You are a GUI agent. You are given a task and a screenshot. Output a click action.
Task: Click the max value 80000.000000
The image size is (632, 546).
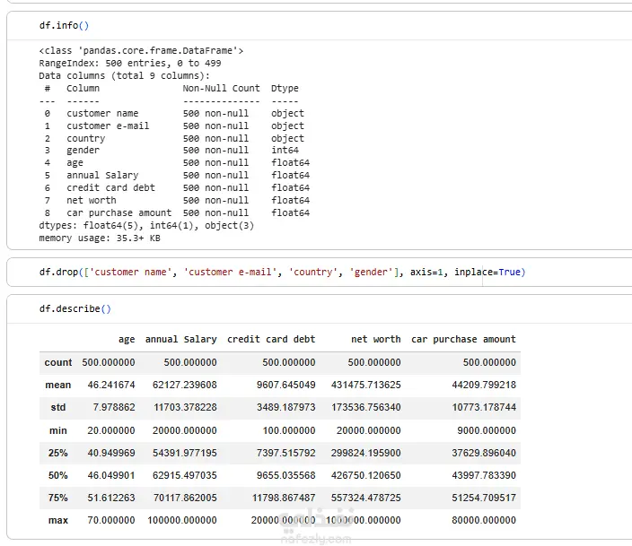[x=484, y=520]
